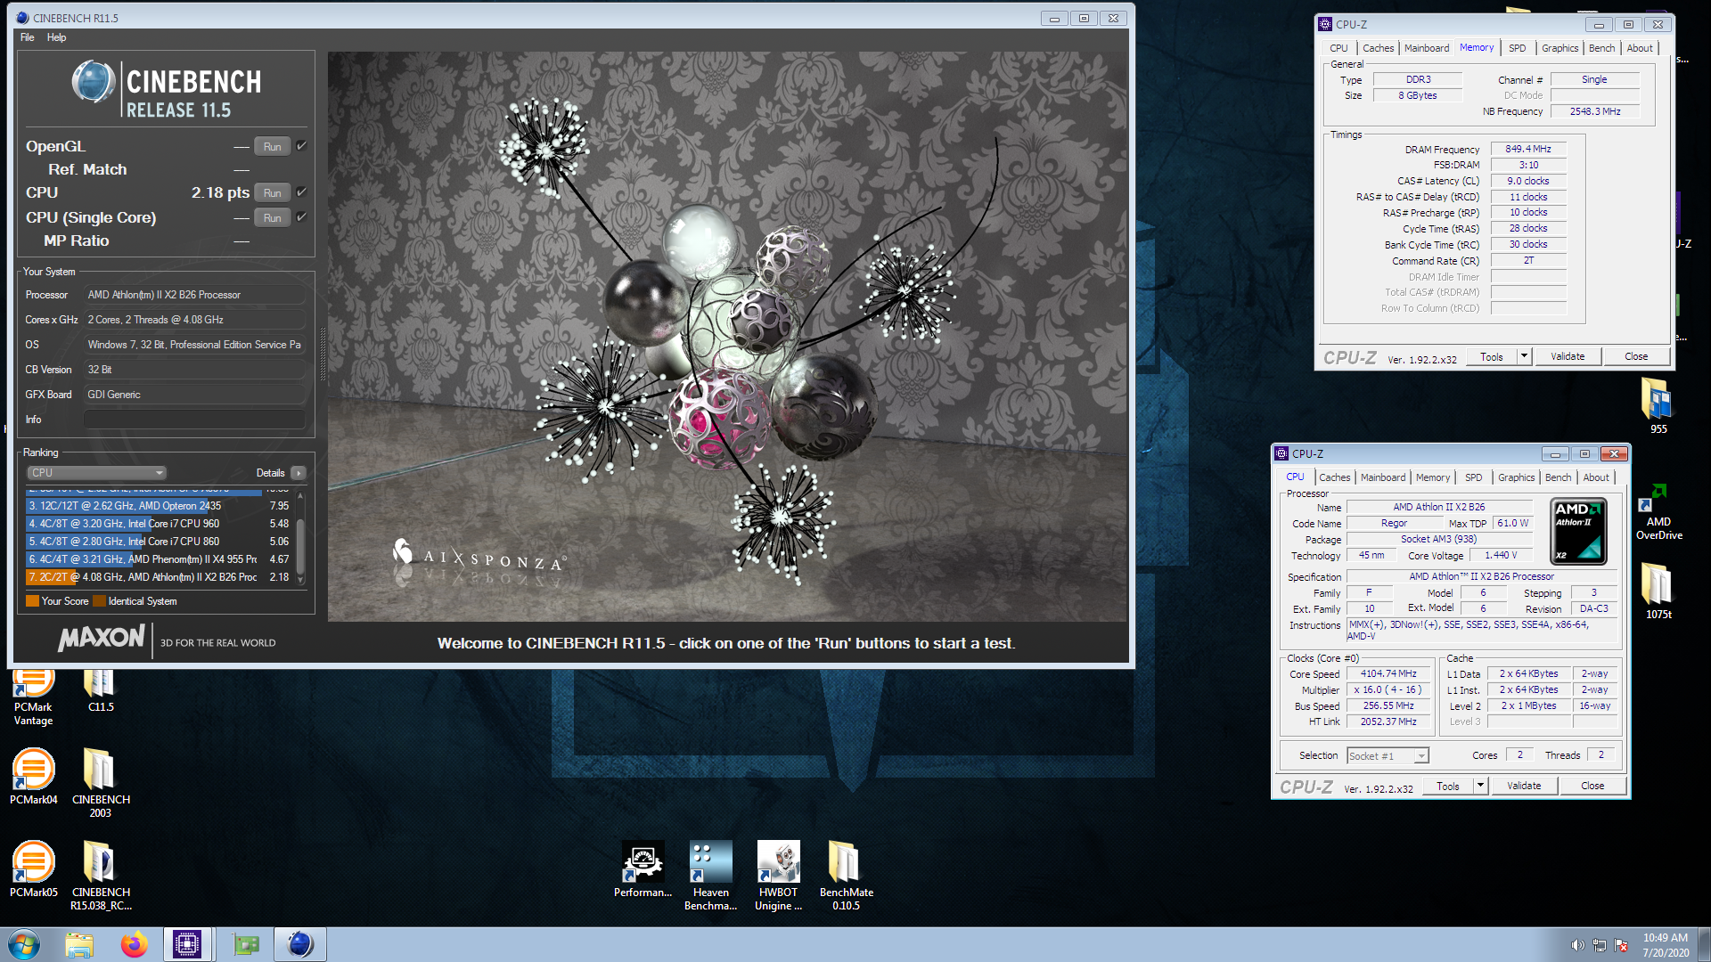The image size is (1711, 962).
Task: Switch to SPD tab in upper CPU-Z
Action: click(1517, 48)
